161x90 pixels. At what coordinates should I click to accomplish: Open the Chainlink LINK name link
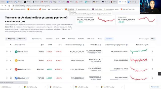click(24, 78)
